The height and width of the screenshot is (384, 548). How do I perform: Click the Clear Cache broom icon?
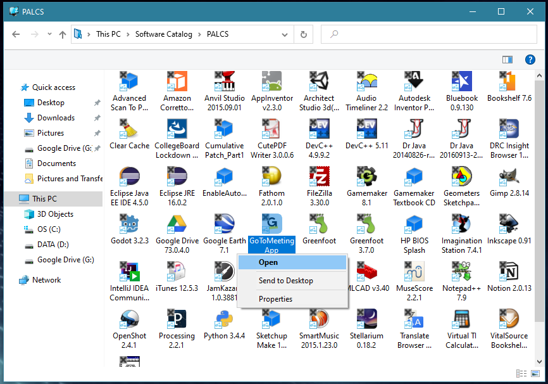(x=129, y=129)
